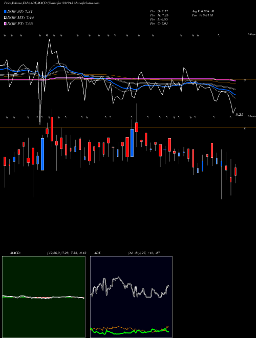Click the thick green line in ADX panel
Viewport: 256px width, 338px height.
(x=130, y=331)
